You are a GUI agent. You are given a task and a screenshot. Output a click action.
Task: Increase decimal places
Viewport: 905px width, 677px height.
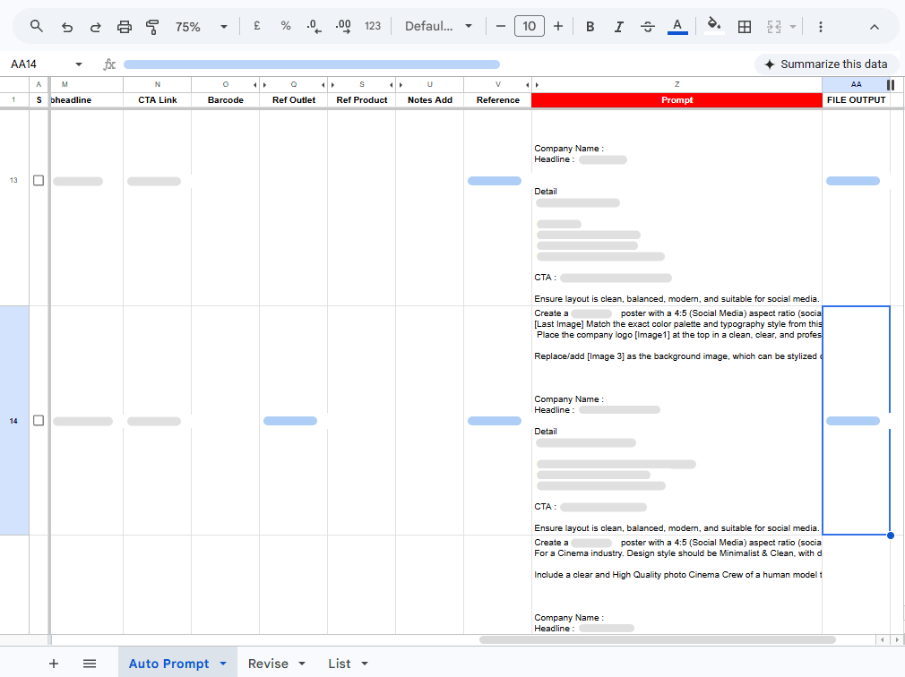pyautogui.click(x=343, y=27)
